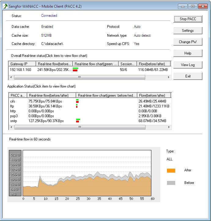Click the C:\datacache\ directory value

pyautogui.click(x=52, y=44)
